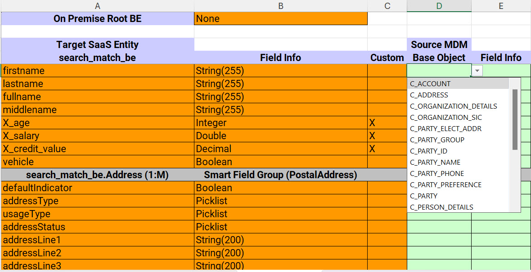
Task: Click the 'addressType' cell
Action: [x=98, y=201]
